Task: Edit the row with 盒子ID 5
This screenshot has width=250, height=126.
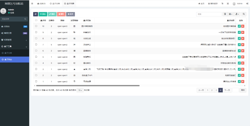Action: point(239,57)
